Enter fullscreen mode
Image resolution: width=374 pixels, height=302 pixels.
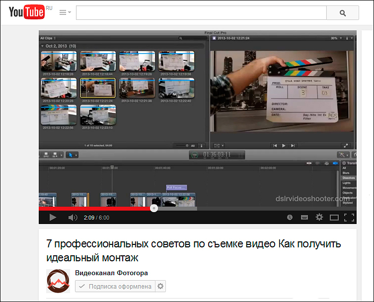point(349,218)
